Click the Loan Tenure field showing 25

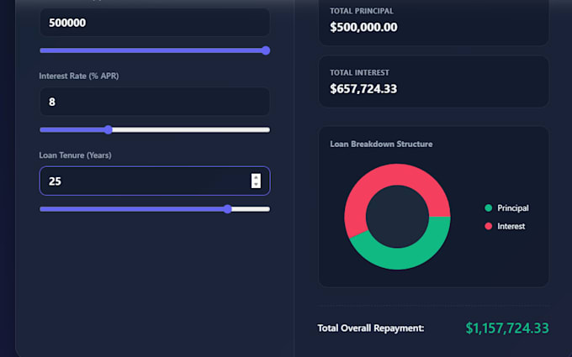coord(155,181)
